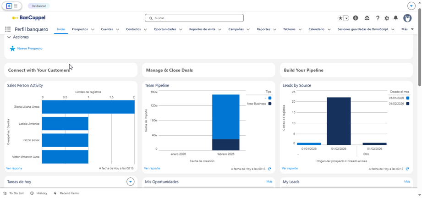The width and height of the screenshot is (422, 198).
Task: Open the Help question mark icon
Action: coord(378,18)
